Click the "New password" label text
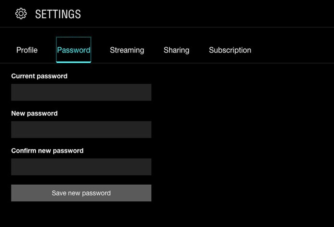The image size is (334, 227). coord(34,113)
